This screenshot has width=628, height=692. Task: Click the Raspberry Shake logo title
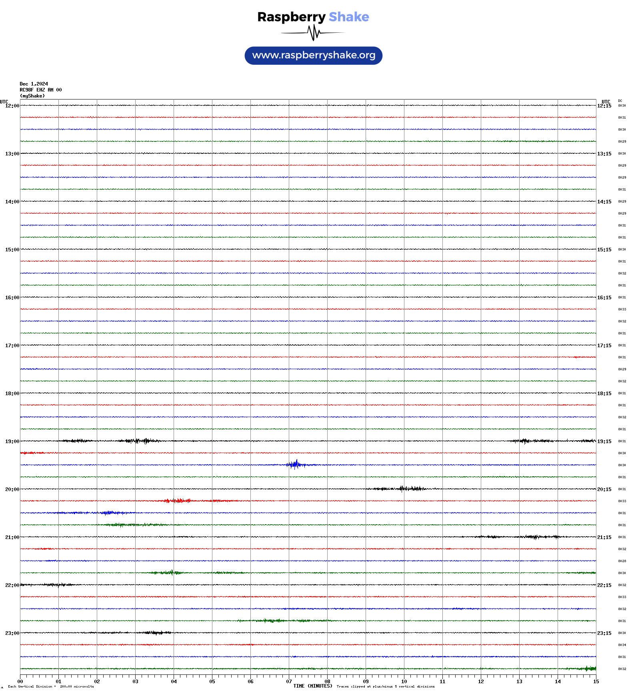click(x=313, y=17)
